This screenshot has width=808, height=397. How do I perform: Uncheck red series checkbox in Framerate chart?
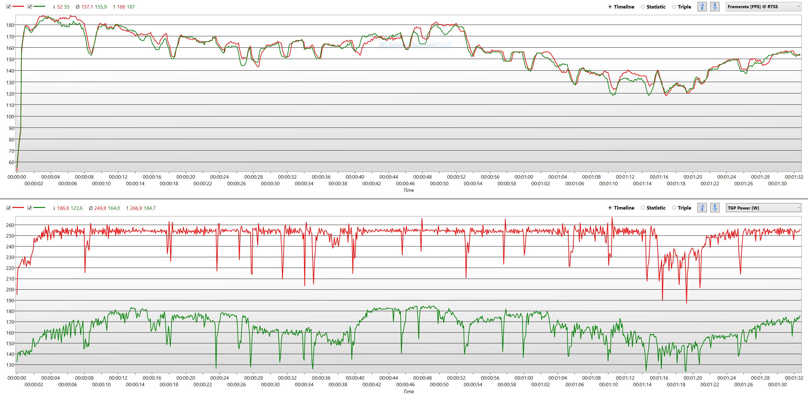pos(9,7)
